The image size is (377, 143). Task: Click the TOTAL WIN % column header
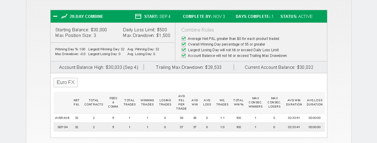coord(238,102)
